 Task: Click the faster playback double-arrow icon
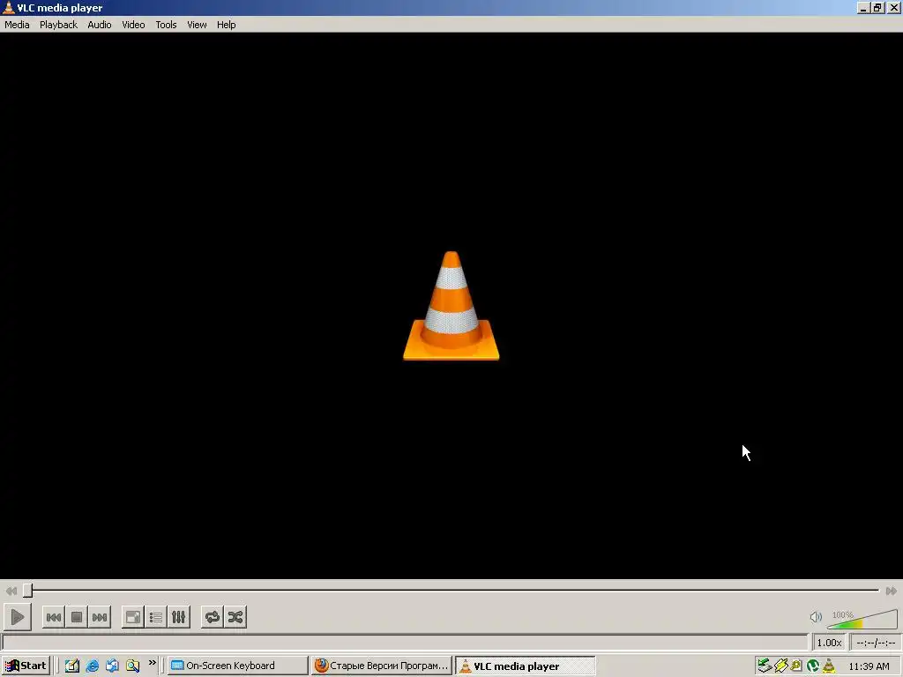pyautogui.click(x=891, y=591)
